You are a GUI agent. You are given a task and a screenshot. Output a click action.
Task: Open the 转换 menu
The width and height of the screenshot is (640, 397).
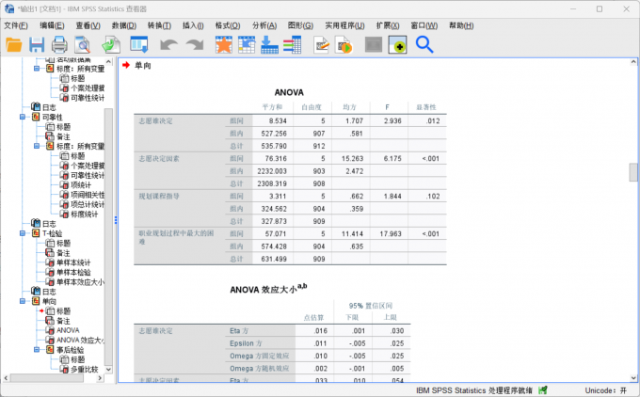point(159,25)
